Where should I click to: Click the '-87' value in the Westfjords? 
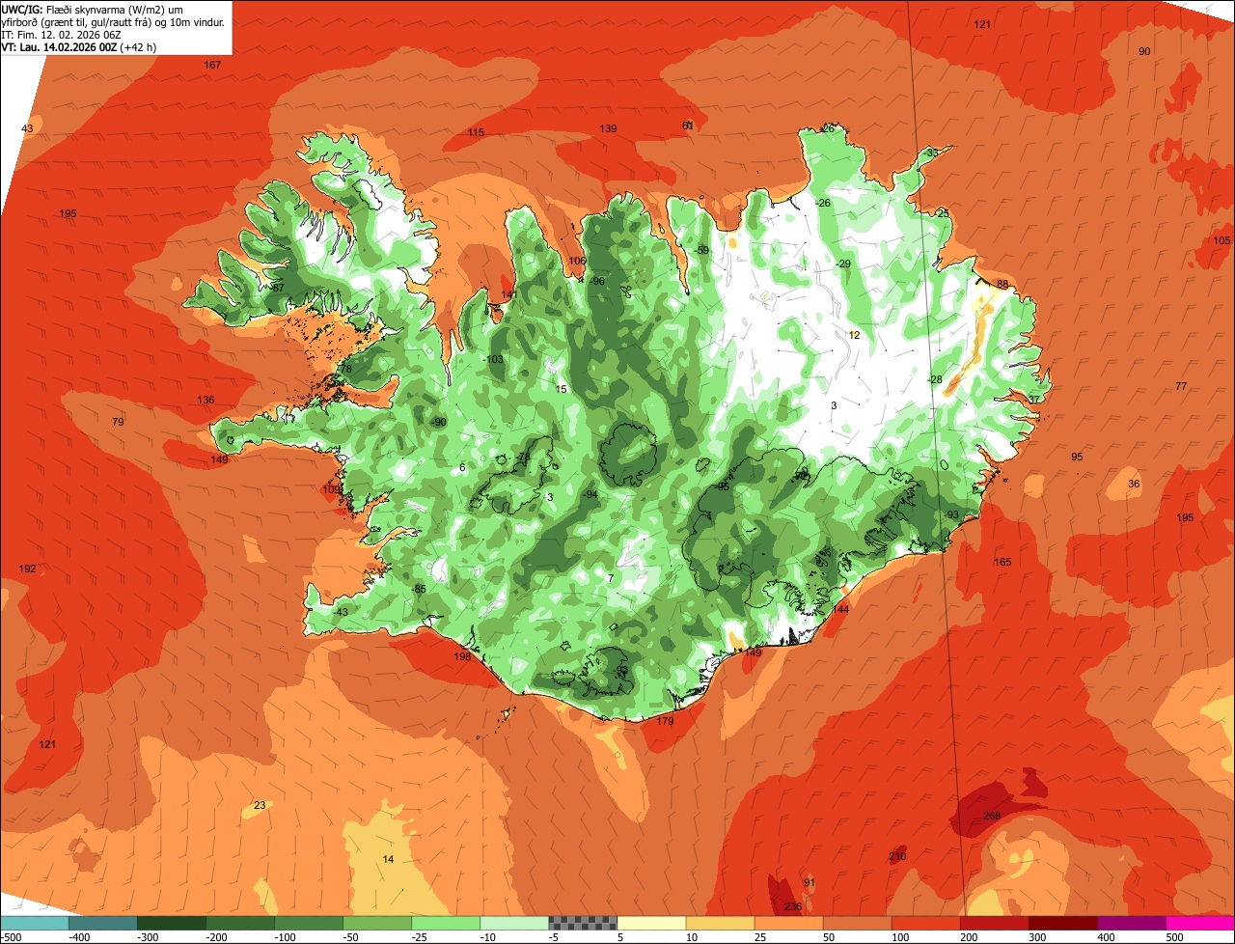(x=276, y=288)
